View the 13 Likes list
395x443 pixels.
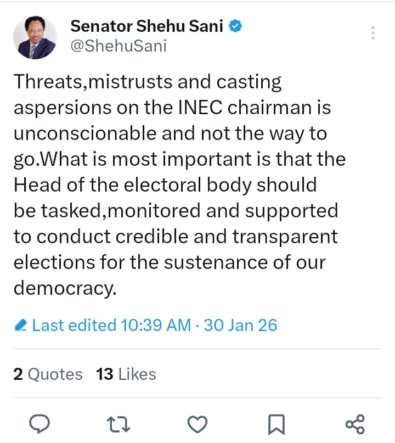[x=126, y=374]
